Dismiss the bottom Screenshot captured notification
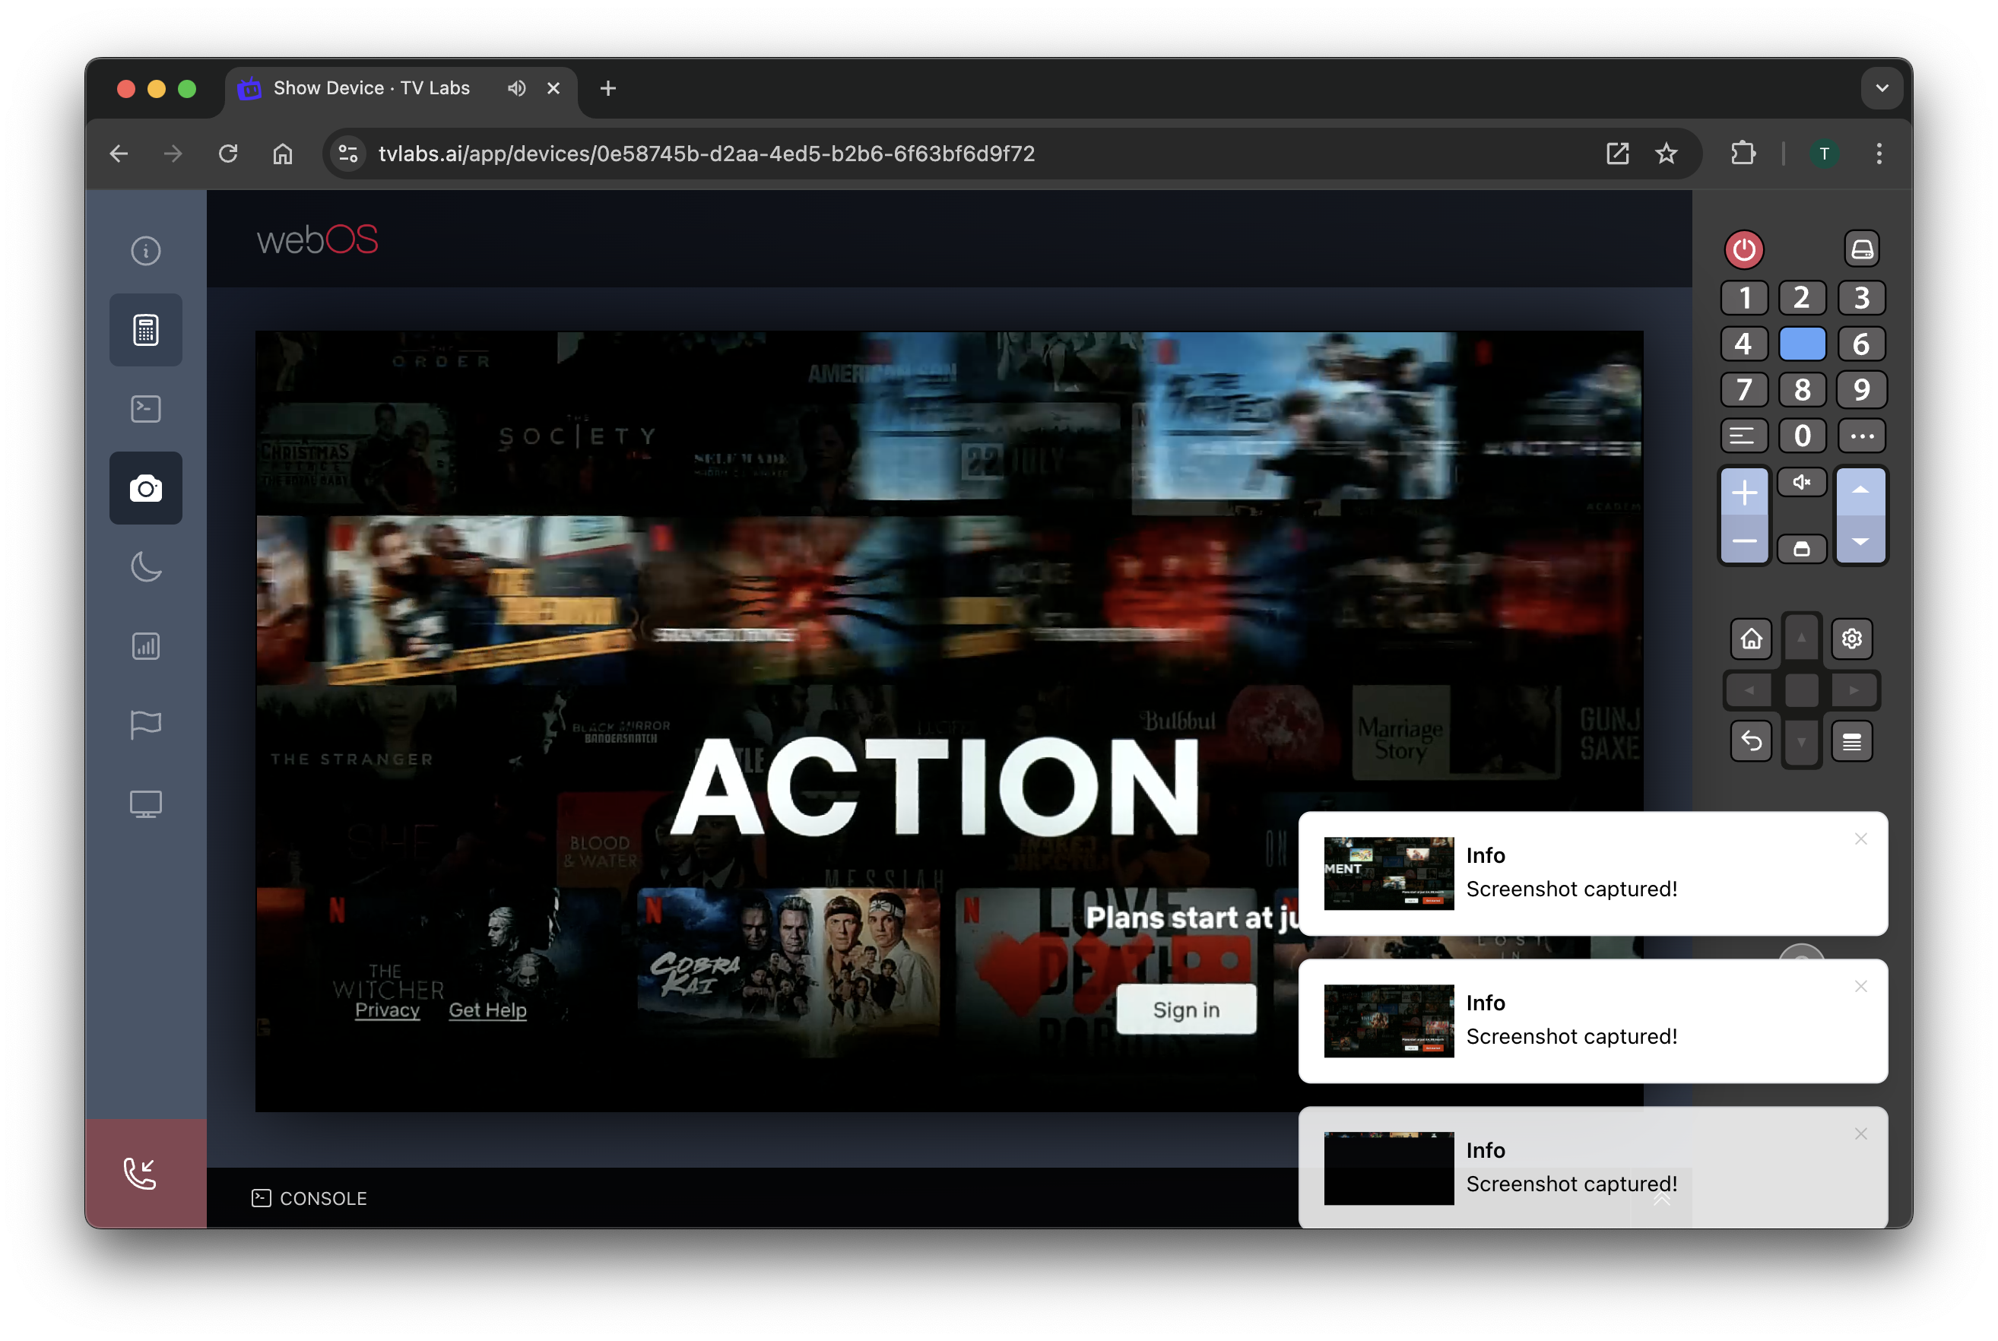The height and width of the screenshot is (1341, 1998). (1860, 1134)
